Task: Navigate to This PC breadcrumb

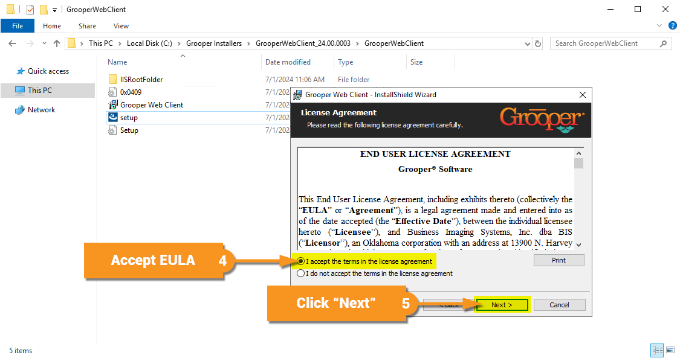Action: 100,43
